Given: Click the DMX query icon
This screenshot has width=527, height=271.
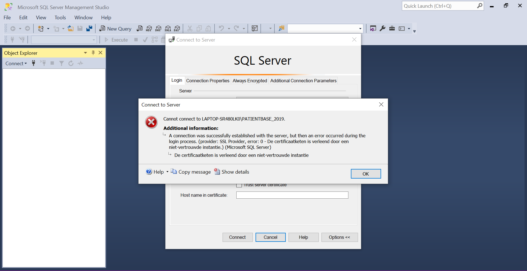Looking at the screenshot, I should pos(158,29).
